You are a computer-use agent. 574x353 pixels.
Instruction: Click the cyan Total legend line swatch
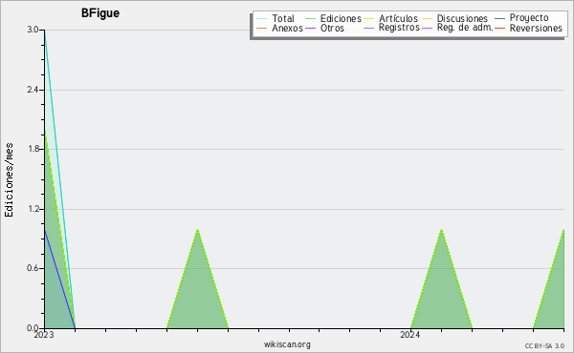coord(262,18)
